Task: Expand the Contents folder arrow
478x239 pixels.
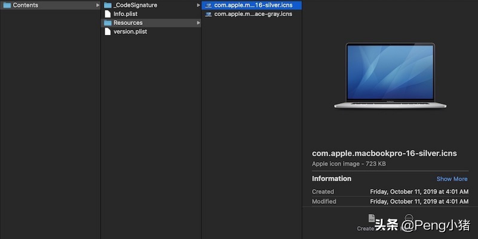Action: 97,5
